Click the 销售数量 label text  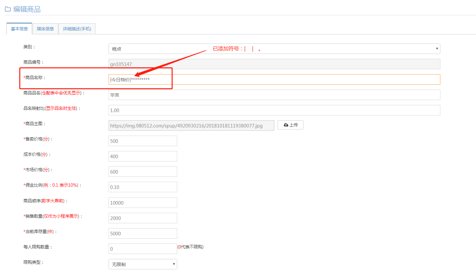pyautogui.click(x=53, y=216)
